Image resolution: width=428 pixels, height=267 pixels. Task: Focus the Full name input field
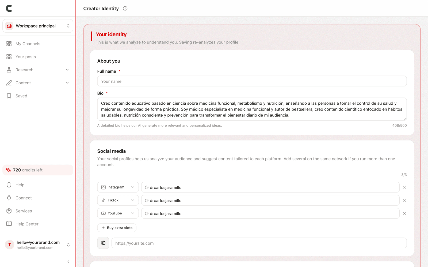tap(252, 81)
